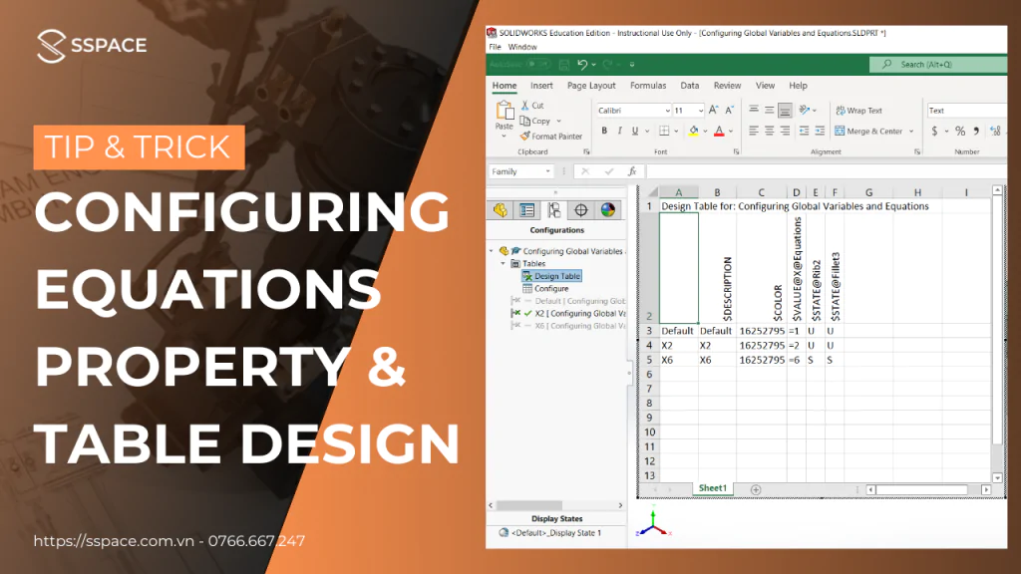Viewport: 1021px width, 574px height.
Task: Select the Configure table tree item
Action: coord(545,288)
